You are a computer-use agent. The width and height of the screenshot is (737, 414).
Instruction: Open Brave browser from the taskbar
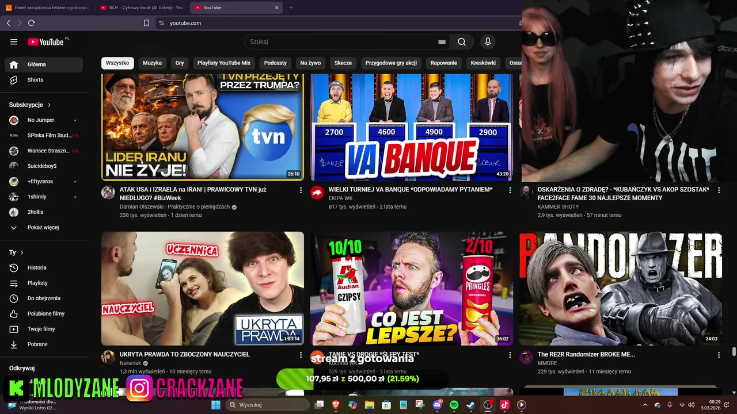click(336, 405)
